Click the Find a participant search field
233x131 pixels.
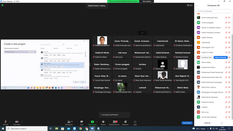click(x=214, y=11)
